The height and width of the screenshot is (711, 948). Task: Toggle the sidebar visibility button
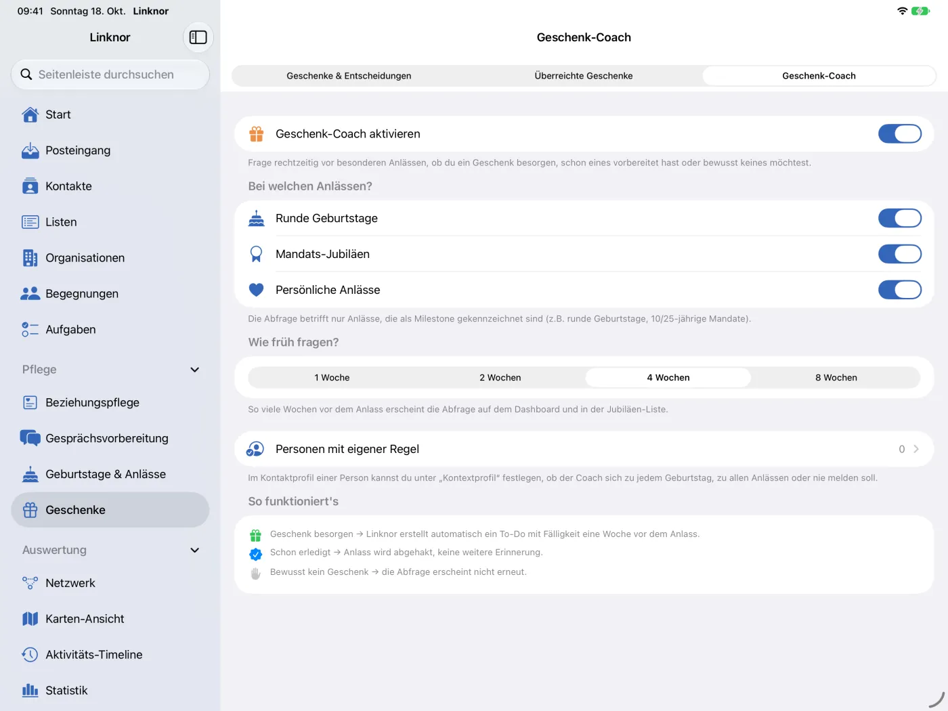tap(198, 37)
